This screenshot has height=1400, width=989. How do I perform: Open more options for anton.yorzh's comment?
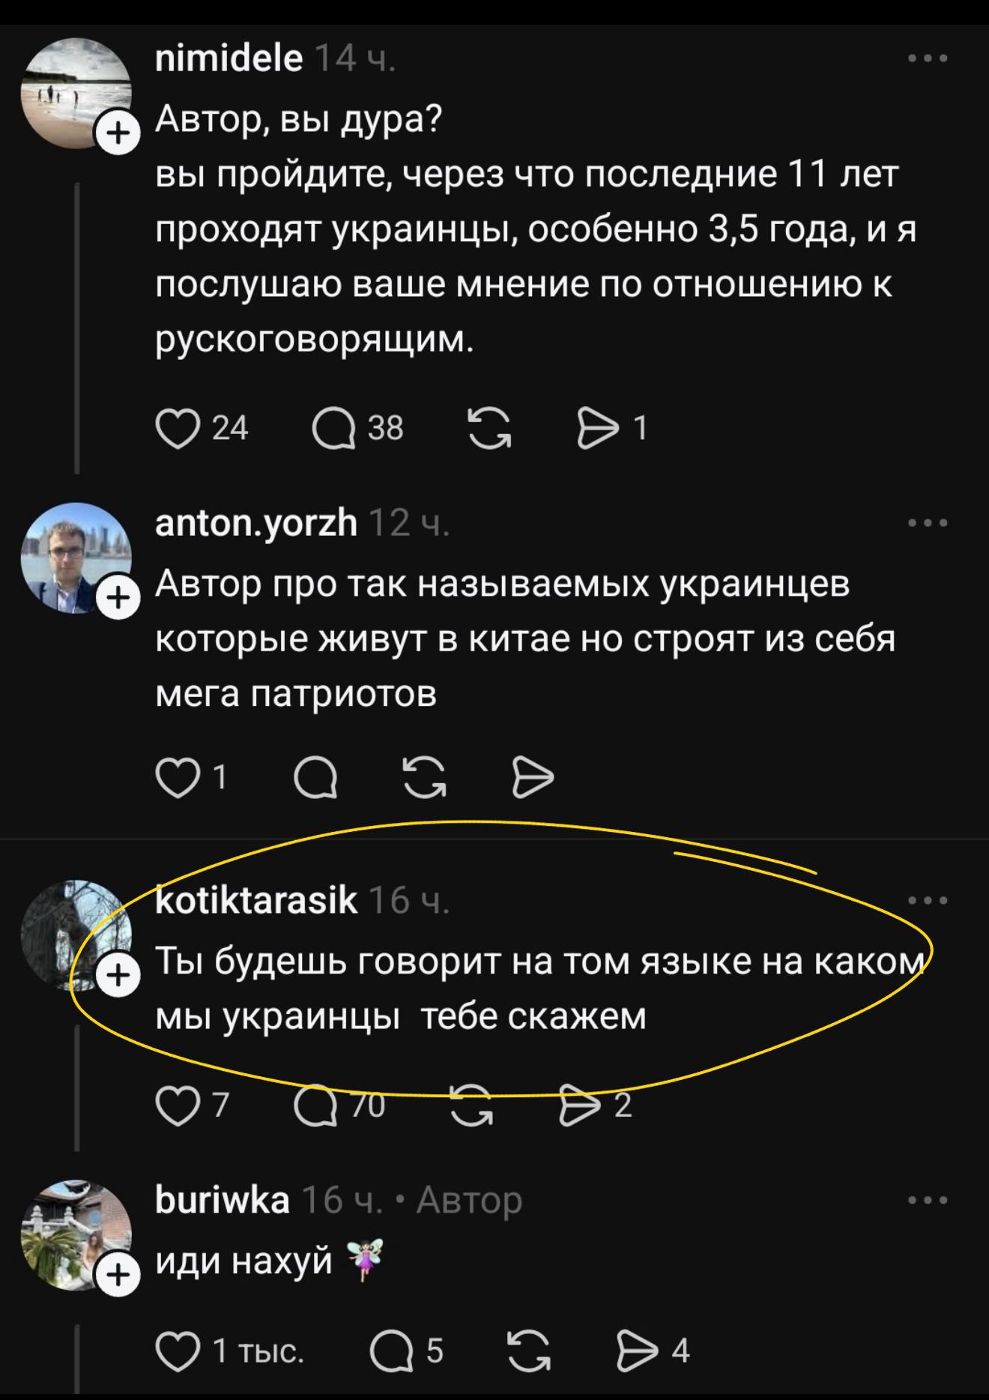(928, 522)
